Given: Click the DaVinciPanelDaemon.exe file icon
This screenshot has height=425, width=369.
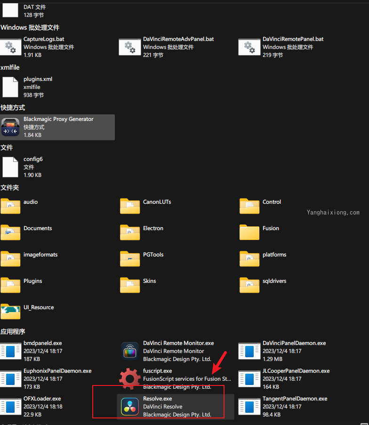Looking at the screenshot, I should pos(249,351).
